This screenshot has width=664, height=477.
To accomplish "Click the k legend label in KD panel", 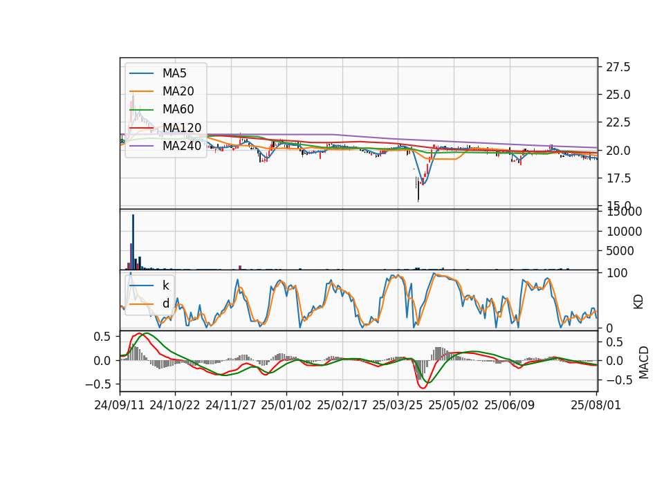I will 165,286.
